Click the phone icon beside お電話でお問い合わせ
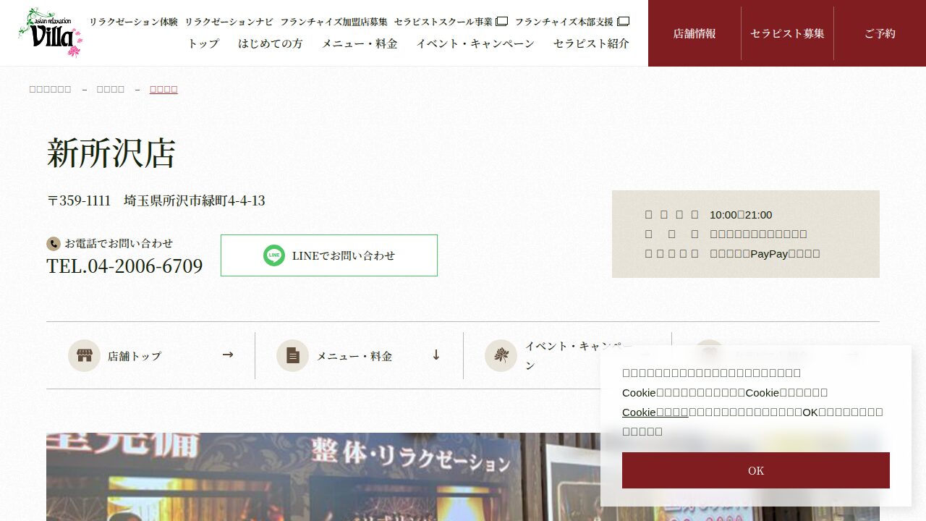Screen dimensions: 926x521 [x=53, y=244]
